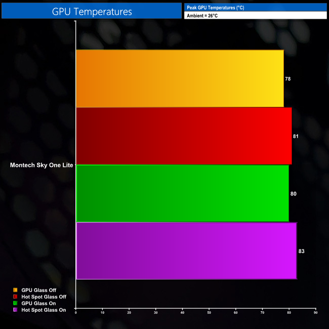Select the purple Hot Spot Glass On bar
The image size is (329, 329).
pos(186,251)
